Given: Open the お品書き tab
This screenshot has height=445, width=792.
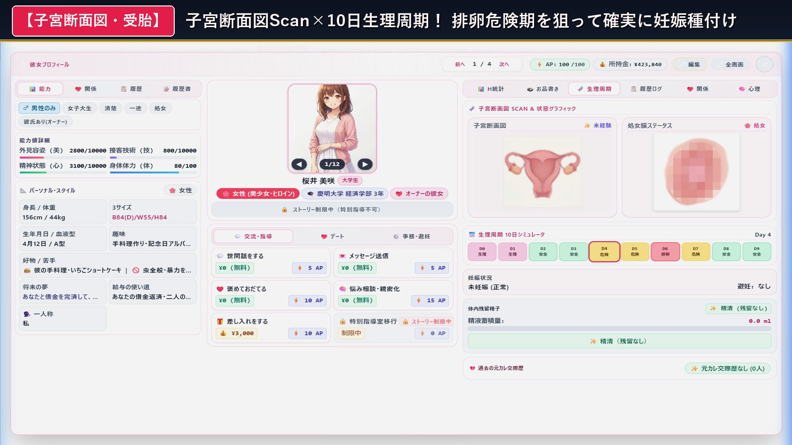Looking at the screenshot, I should [x=543, y=89].
